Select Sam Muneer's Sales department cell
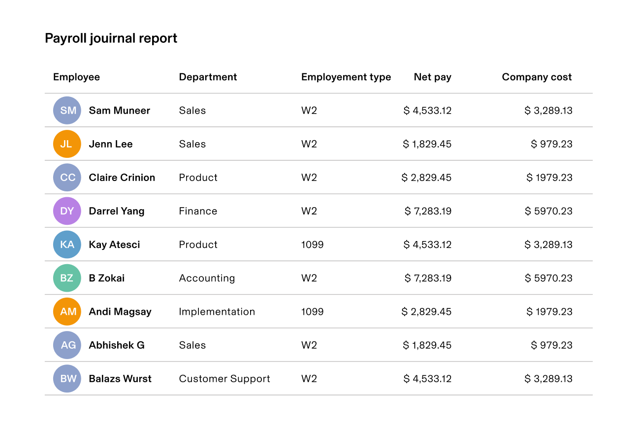Viewport: 638px width, 425px height. coord(192,110)
